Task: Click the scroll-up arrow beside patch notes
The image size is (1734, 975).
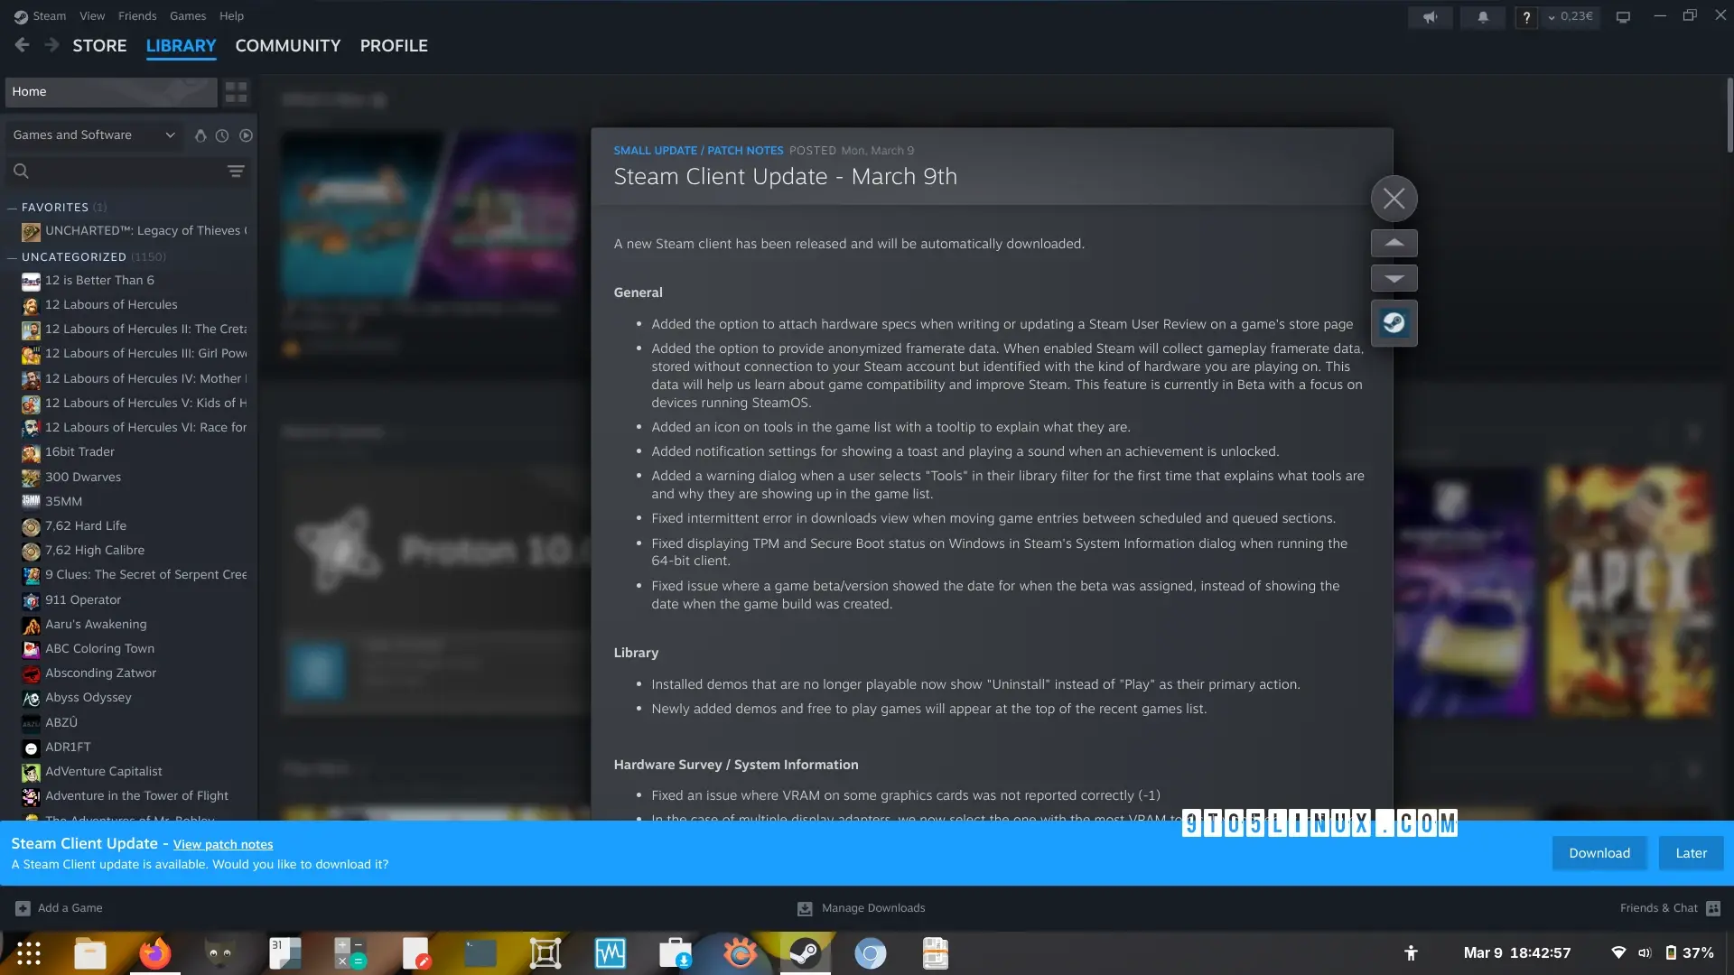Action: [1394, 243]
